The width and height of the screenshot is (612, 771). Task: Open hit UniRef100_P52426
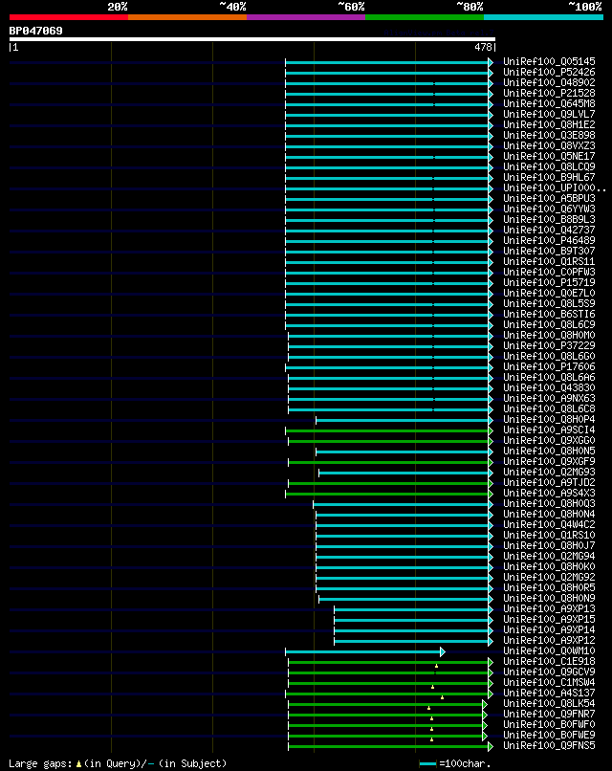point(549,72)
